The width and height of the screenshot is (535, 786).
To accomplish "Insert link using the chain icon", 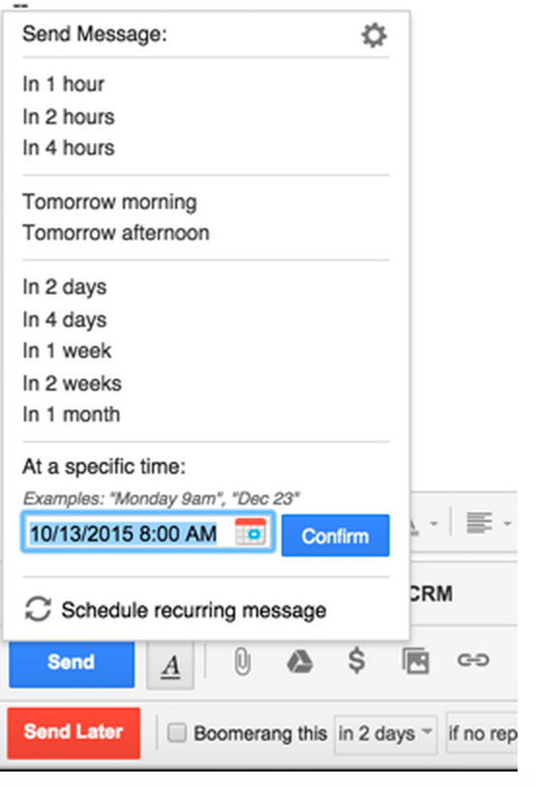I will [473, 660].
